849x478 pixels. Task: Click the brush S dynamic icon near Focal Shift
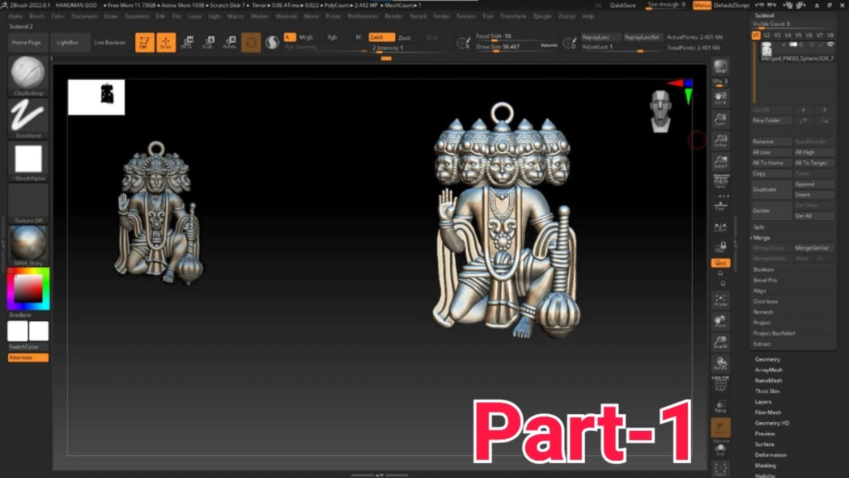click(464, 43)
